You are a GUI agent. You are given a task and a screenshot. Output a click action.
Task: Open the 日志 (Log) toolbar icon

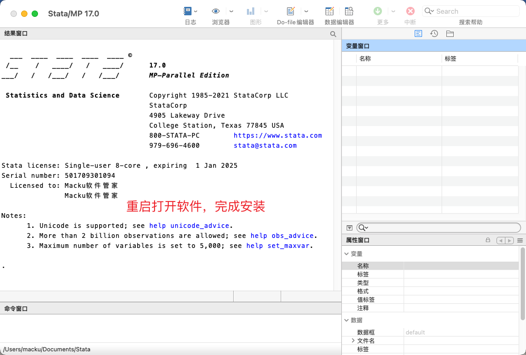[x=187, y=11]
